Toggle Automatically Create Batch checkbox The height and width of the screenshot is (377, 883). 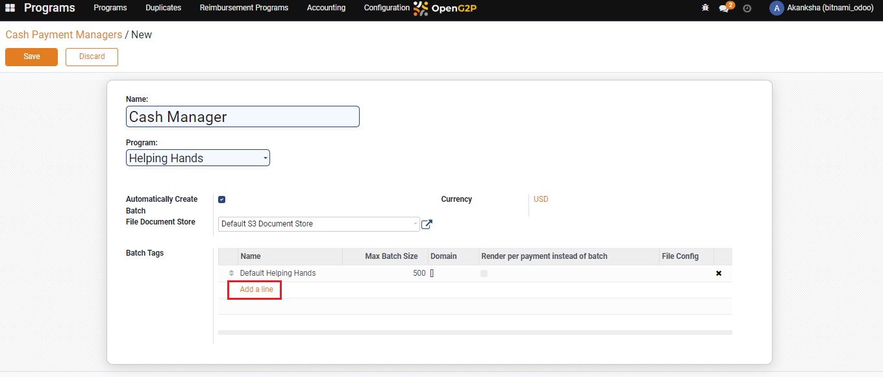[221, 199]
